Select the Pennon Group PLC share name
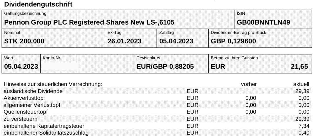314x137 pixels. (89, 22)
